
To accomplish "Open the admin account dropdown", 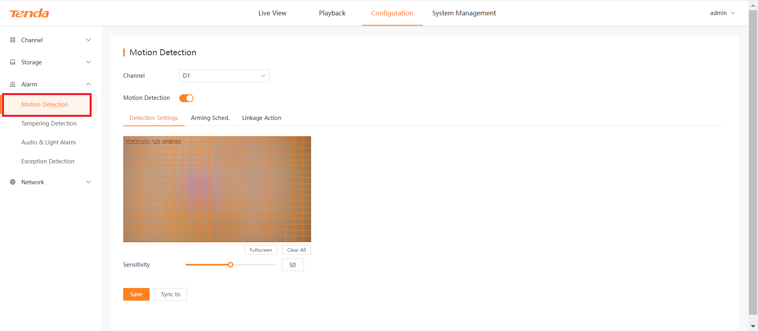I will pos(722,13).
